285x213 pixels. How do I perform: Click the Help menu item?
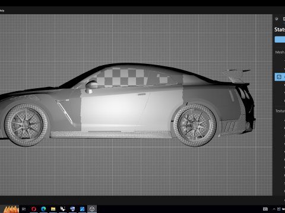(2, 11)
